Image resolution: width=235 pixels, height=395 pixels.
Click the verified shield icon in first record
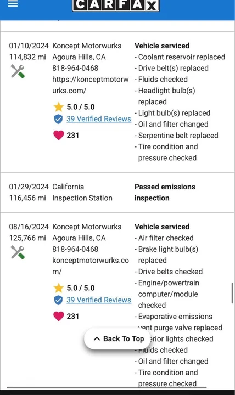click(x=59, y=119)
